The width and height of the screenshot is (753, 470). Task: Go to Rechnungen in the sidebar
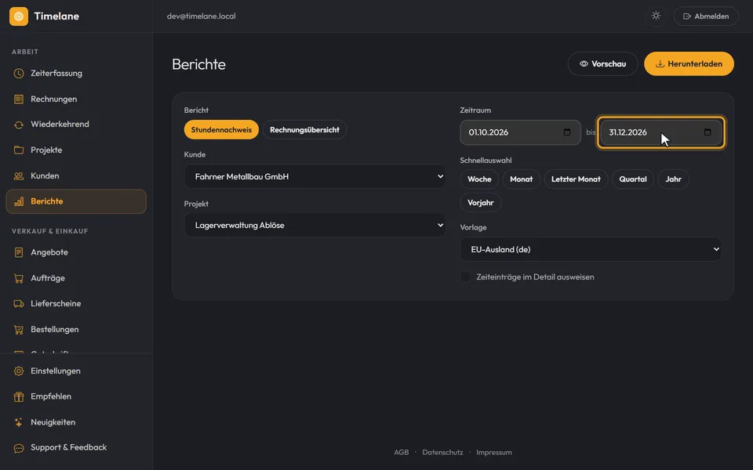point(76,99)
